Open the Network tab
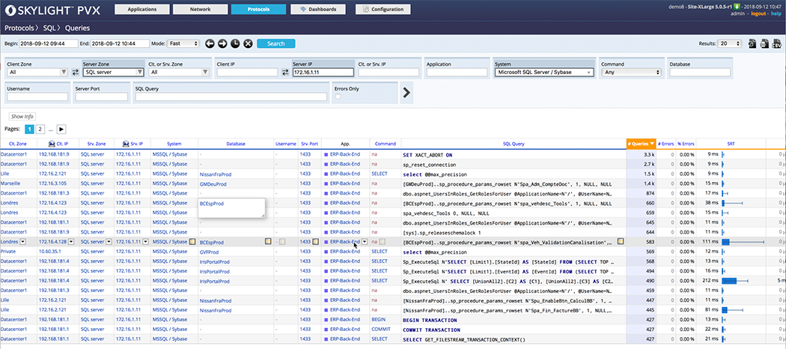This screenshot has width=786, height=349. [200, 9]
